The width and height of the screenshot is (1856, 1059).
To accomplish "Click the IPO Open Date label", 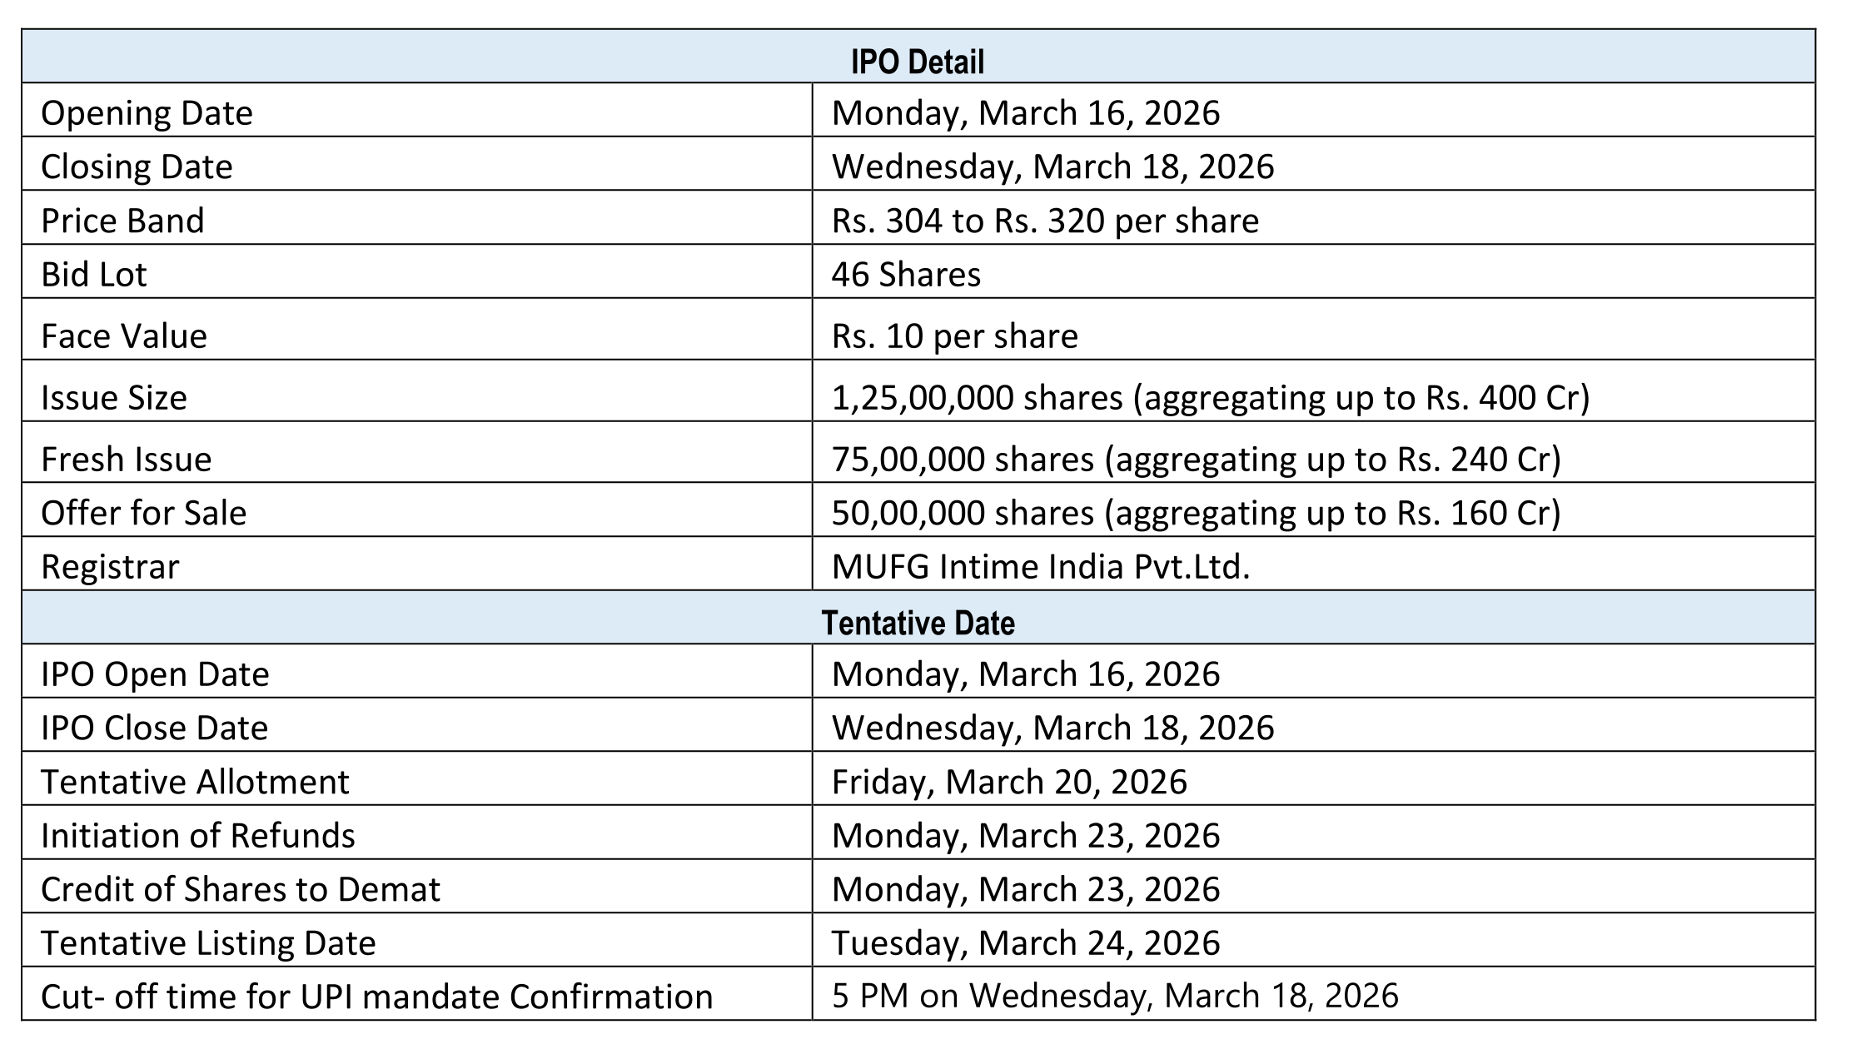I will [155, 674].
